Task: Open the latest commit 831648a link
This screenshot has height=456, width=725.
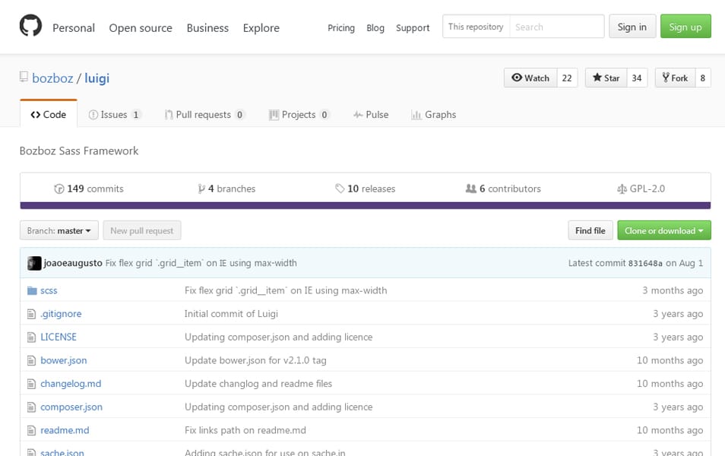Action: [645, 263]
